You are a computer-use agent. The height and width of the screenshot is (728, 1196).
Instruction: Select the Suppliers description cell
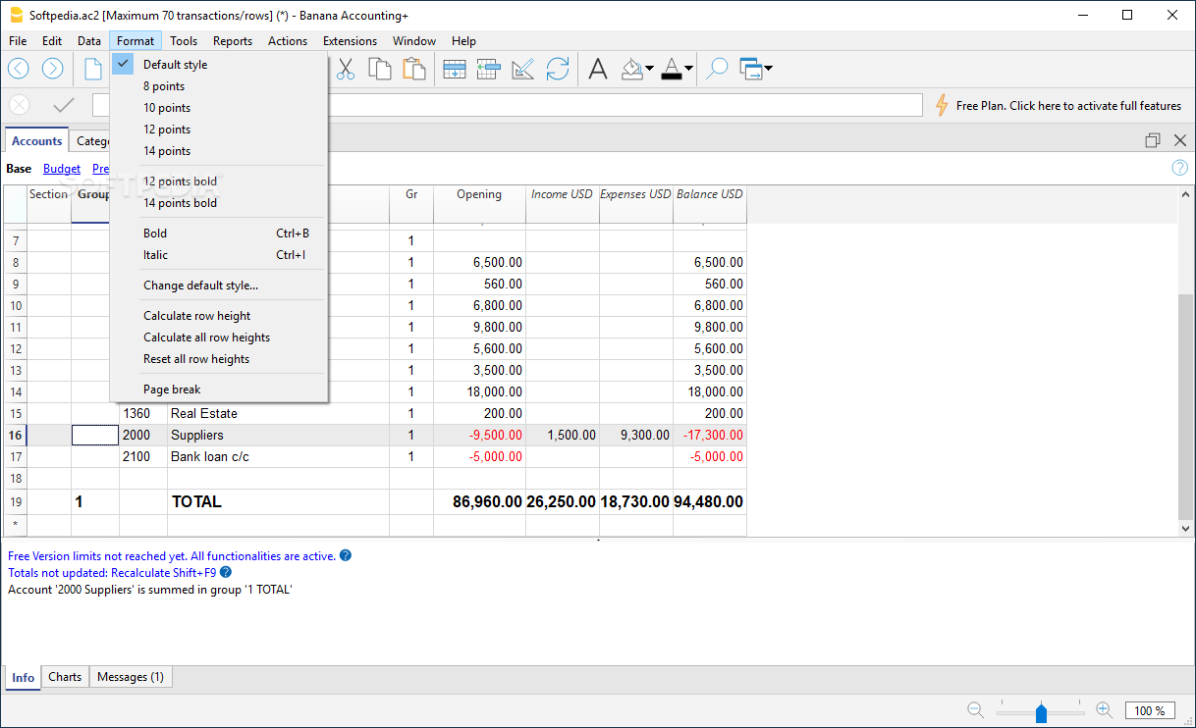click(x=278, y=435)
